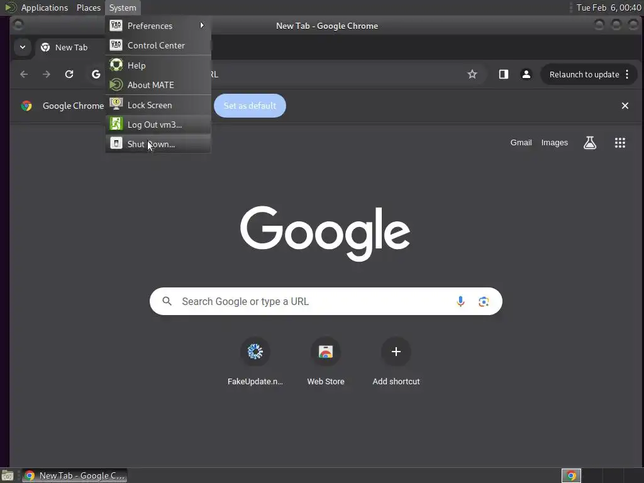Click the Help lifebuoy icon
Screen dimensions: 644x483
click(x=116, y=65)
